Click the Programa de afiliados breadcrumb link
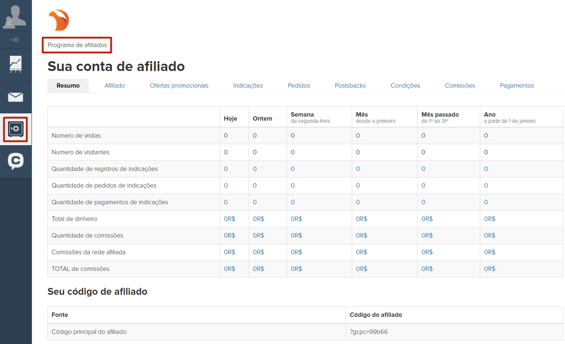Viewport: 565px width, 344px height. [77, 45]
